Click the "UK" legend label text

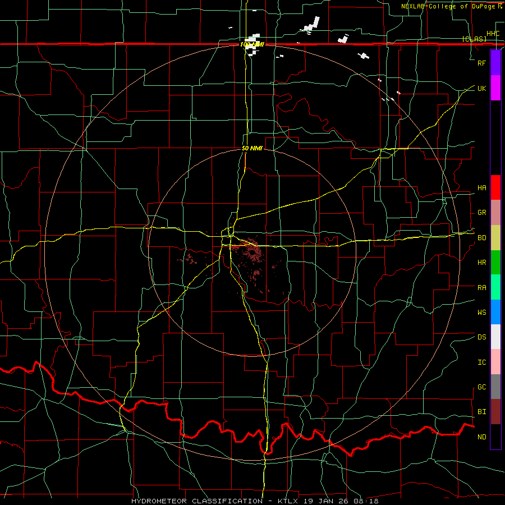point(481,88)
